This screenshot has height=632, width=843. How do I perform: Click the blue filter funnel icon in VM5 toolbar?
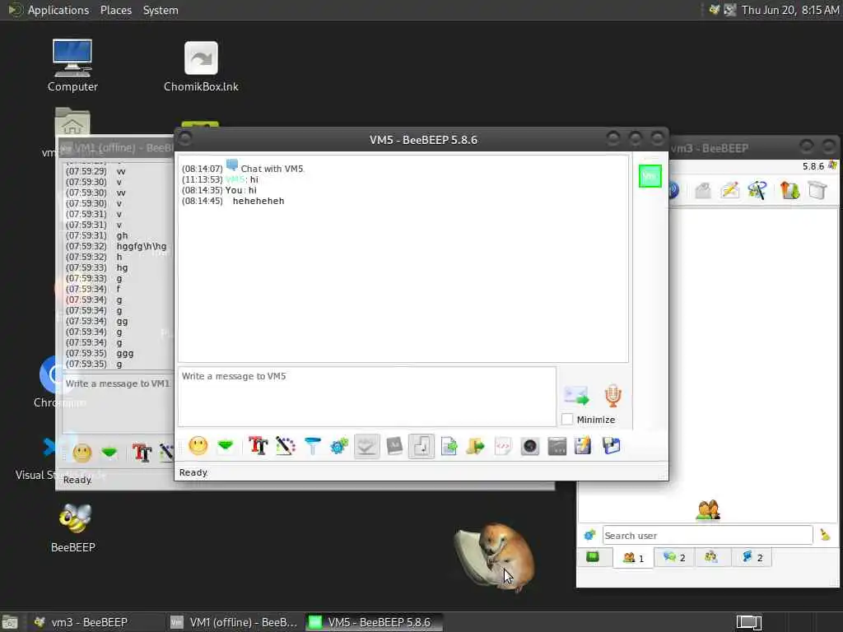(x=312, y=446)
